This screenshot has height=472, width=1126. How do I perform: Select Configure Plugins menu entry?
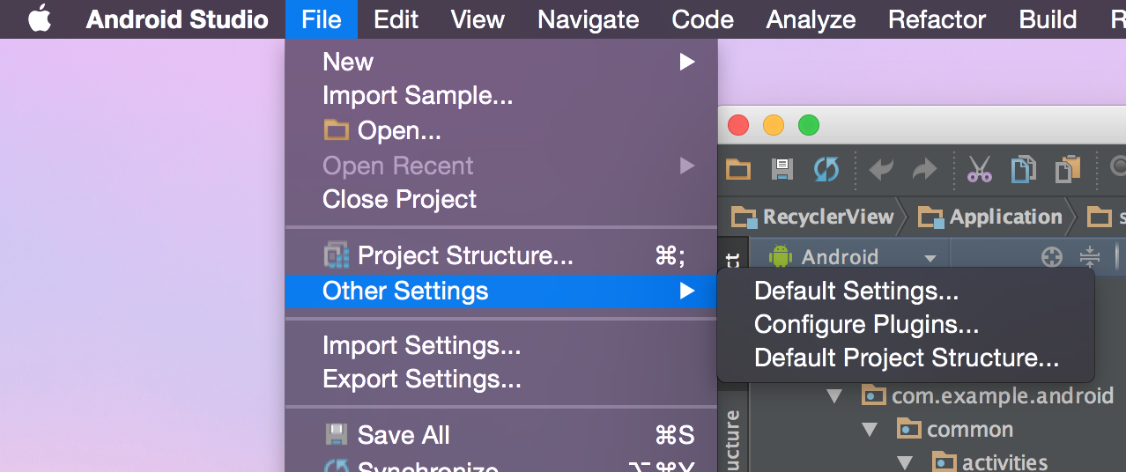866,324
